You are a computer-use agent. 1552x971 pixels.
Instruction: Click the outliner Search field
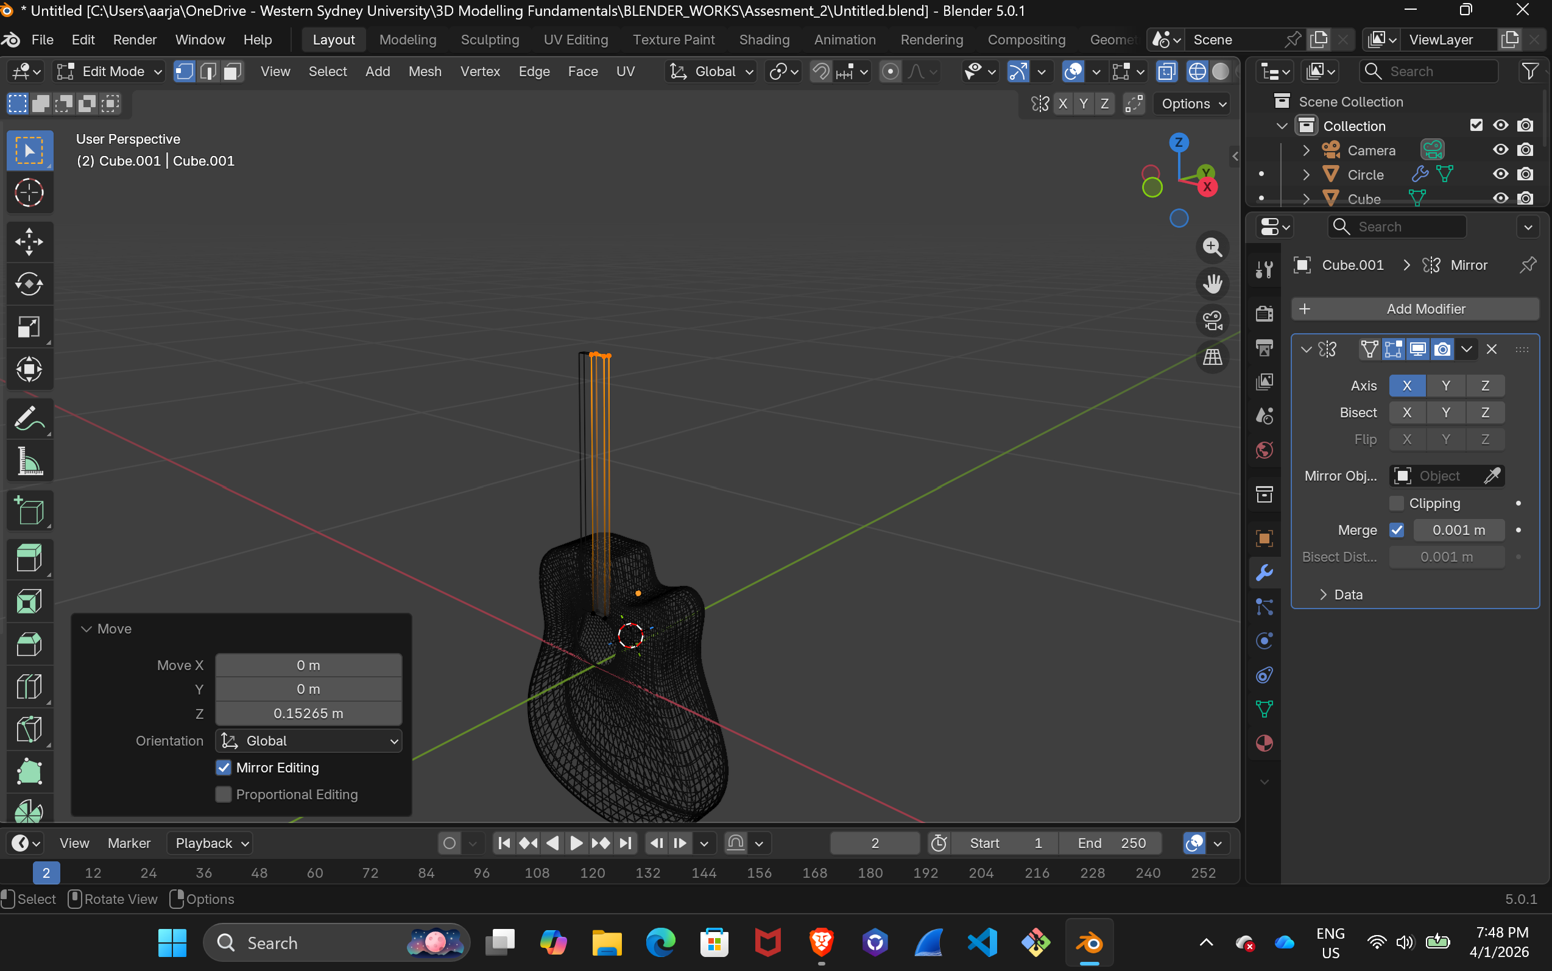(x=1429, y=71)
